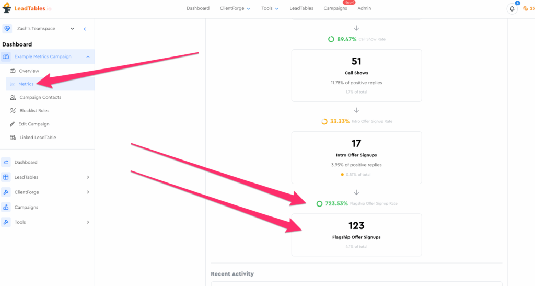Go to Admin in top navigation
Screen dimensions: 535x286
(364, 8)
